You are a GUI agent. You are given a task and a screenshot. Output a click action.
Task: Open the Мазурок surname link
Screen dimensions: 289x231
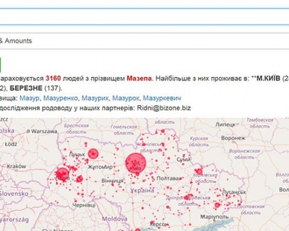pos(126,98)
